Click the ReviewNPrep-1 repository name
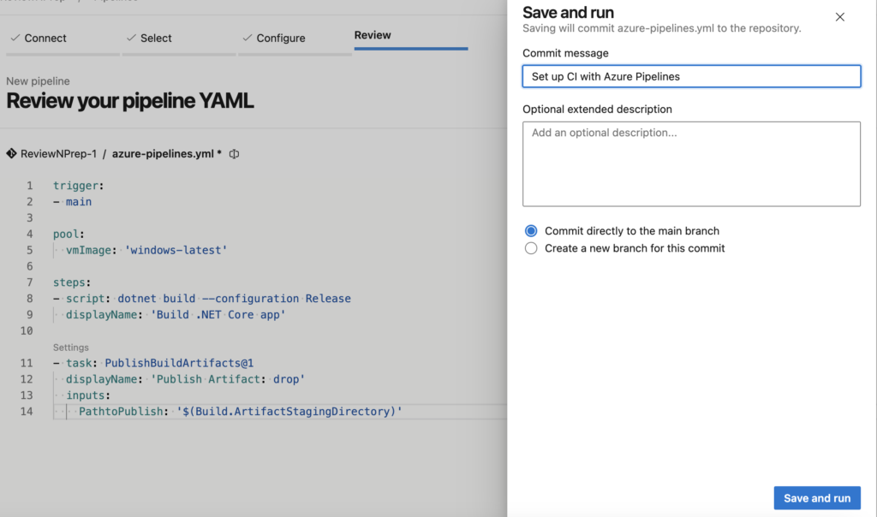 (59, 154)
